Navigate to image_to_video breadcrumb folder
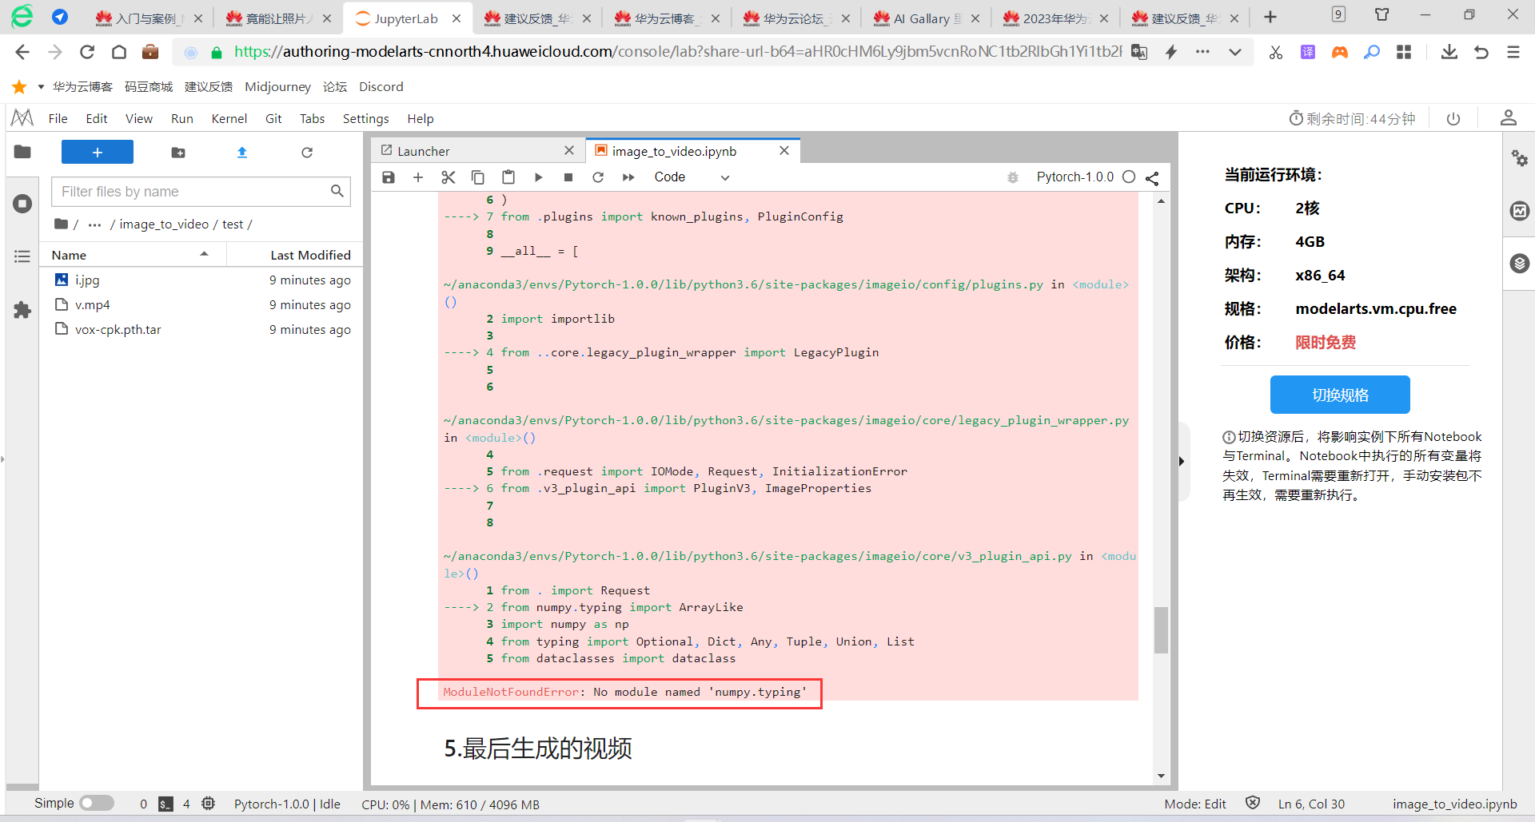 pos(164,224)
